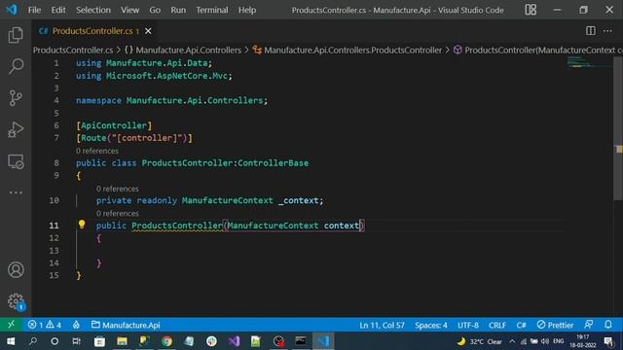This screenshot has height=350, width=623.
Task: Open Manage gear settings menu
Action: [16, 301]
